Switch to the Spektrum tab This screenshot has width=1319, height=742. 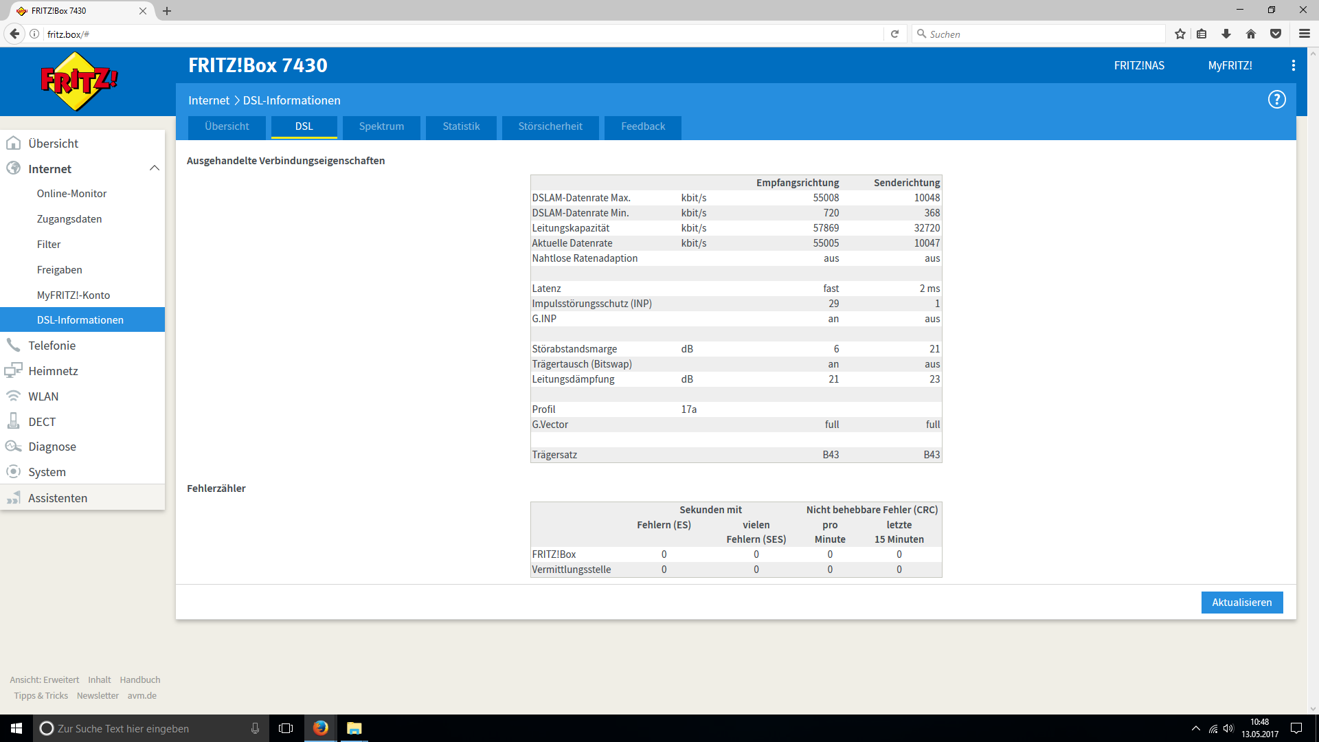(x=381, y=127)
